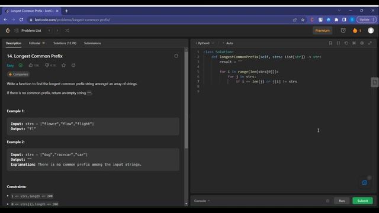Open a new browser tab
Image resolution: width=379 pixels, height=213 pixels.
click(x=66, y=11)
